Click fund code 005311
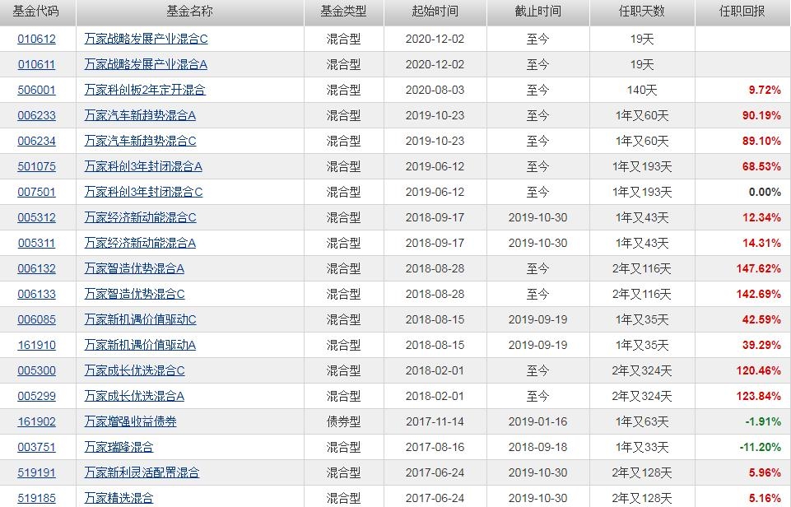The height and width of the screenshot is (507, 791). 36,243
